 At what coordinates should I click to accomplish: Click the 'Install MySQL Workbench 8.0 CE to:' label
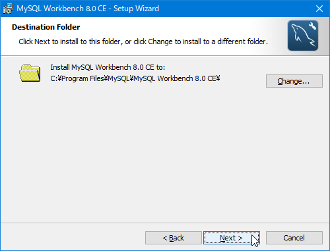point(108,67)
